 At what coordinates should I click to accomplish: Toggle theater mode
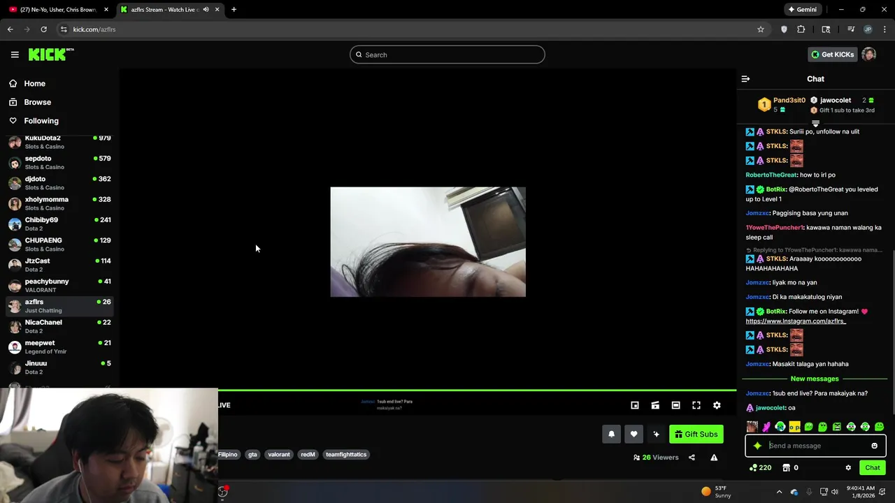[x=675, y=405]
